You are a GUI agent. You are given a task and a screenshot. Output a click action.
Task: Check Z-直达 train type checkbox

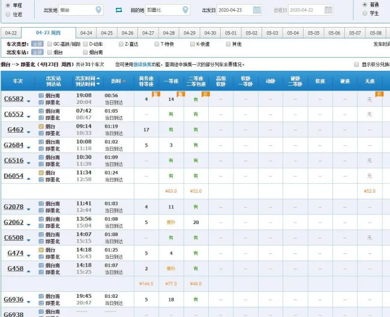(x=121, y=44)
